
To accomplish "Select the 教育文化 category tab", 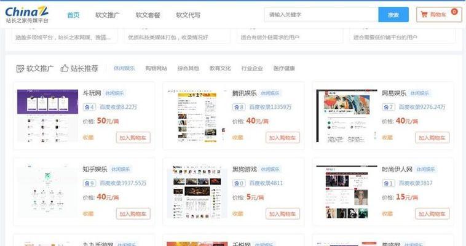I will coord(220,68).
